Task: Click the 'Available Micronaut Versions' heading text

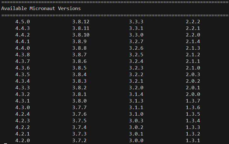Action: coord(41,8)
